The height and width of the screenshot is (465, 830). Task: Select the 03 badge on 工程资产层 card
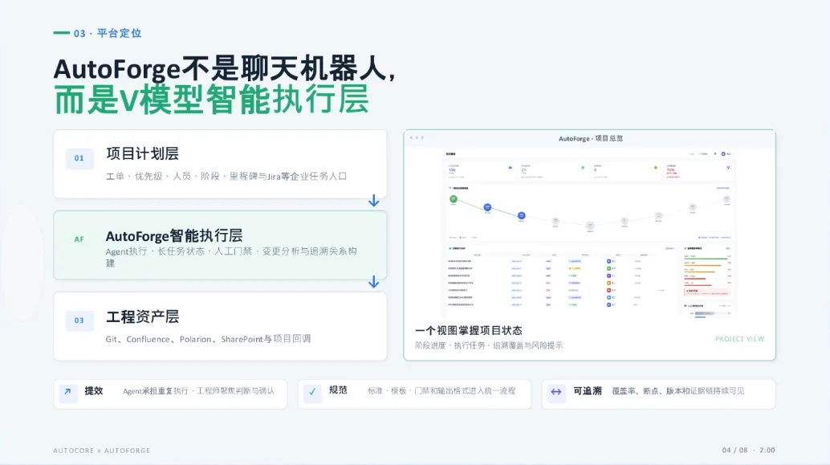tap(79, 320)
